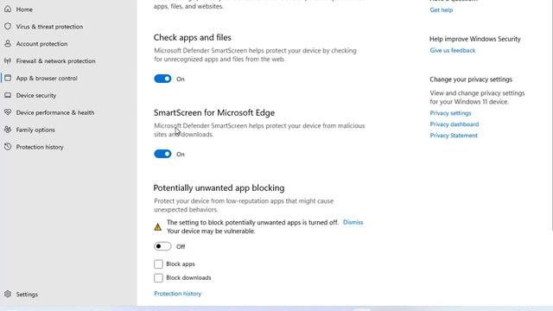Turn off the Check apps and files toggle
The image size is (553, 311).
pos(162,79)
